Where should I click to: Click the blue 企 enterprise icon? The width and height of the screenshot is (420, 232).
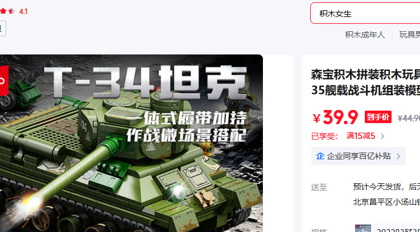point(320,156)
